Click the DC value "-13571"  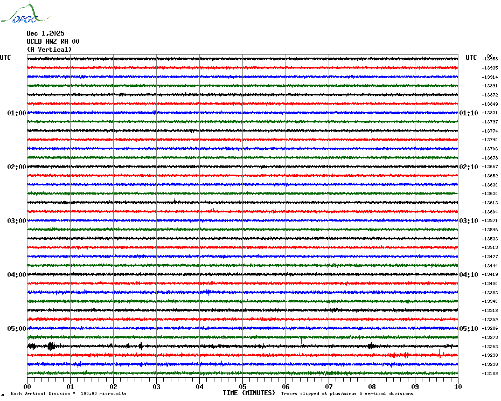490,220
